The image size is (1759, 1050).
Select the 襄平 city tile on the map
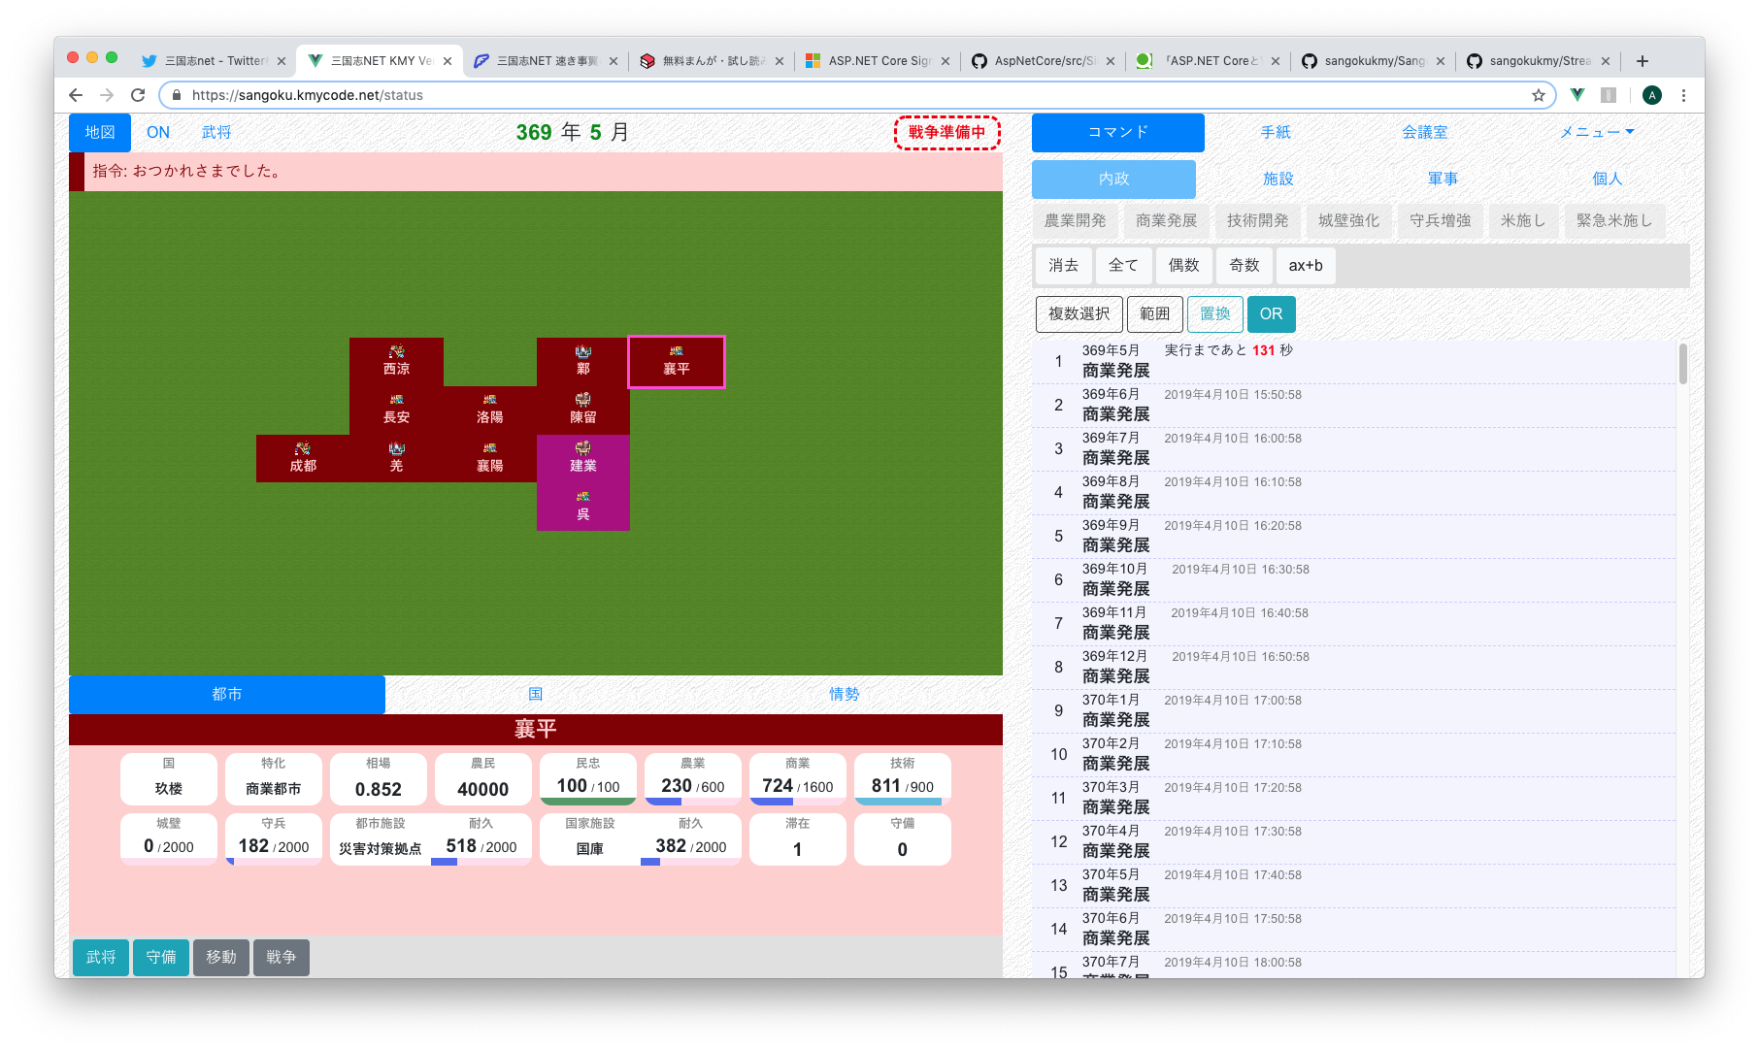(677, 361)
